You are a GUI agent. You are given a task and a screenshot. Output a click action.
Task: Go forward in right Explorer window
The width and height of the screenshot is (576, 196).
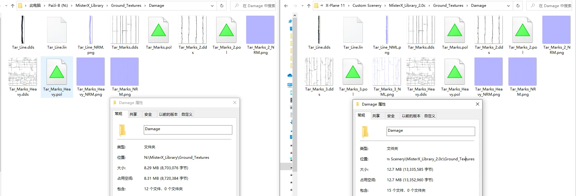pyautogui.click(x=295, y=6)
